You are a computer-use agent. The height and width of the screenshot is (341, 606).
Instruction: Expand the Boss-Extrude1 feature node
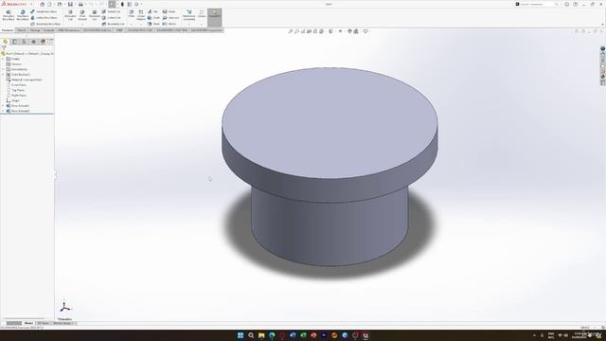tap(3, 105)
